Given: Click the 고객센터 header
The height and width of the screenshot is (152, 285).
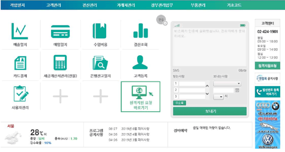Looking at the screenshot, I should tap(268, 23).
